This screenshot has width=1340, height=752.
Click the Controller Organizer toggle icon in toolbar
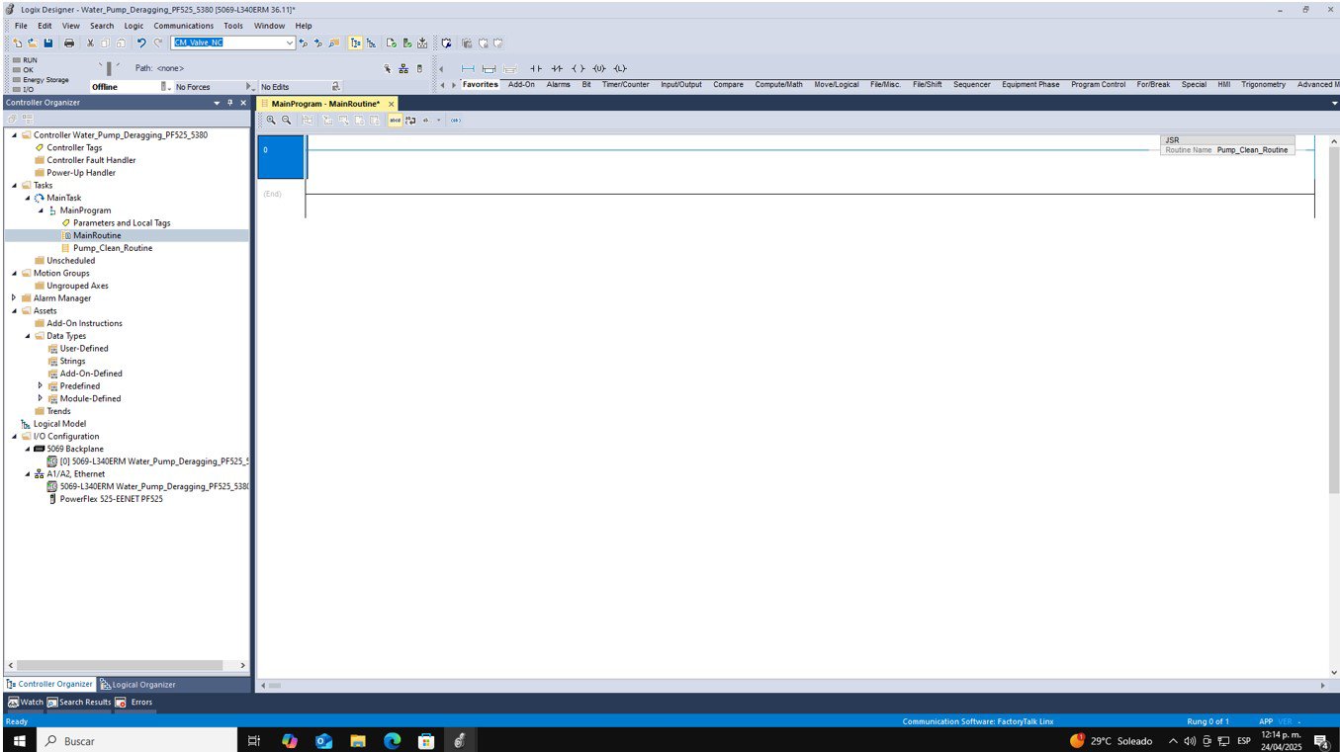point(355,43)
